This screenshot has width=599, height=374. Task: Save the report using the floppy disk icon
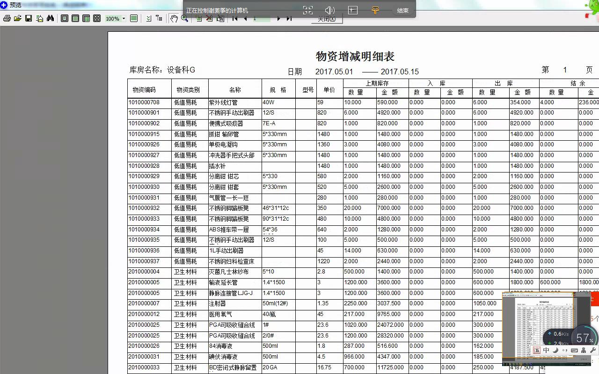point(29,18)
